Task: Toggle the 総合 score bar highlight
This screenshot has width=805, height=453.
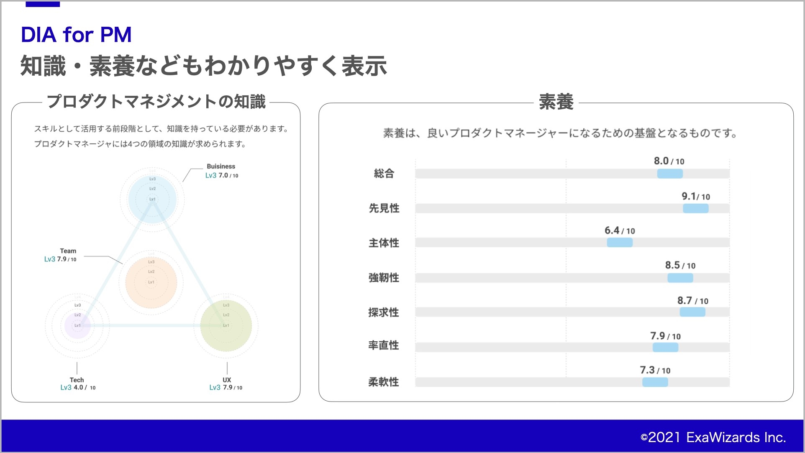Action: point(670,173)
